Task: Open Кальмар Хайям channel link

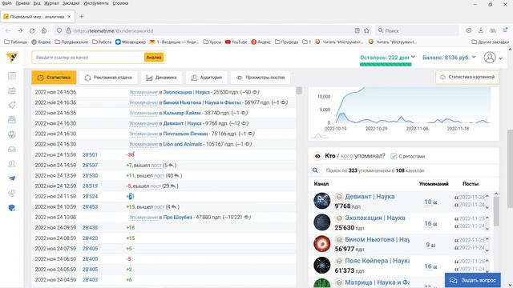Action: pyautogui.click(x=182, y=113)
